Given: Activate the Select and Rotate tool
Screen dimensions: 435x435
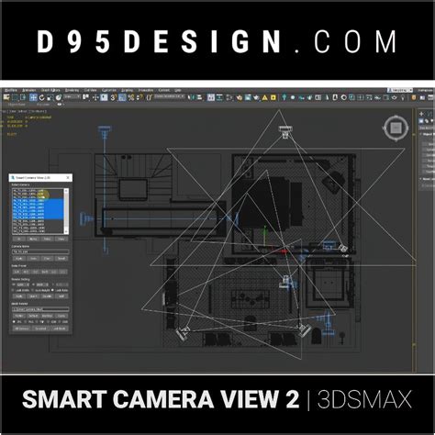Looking at the screenshot, I should click(x=41, y=97).
